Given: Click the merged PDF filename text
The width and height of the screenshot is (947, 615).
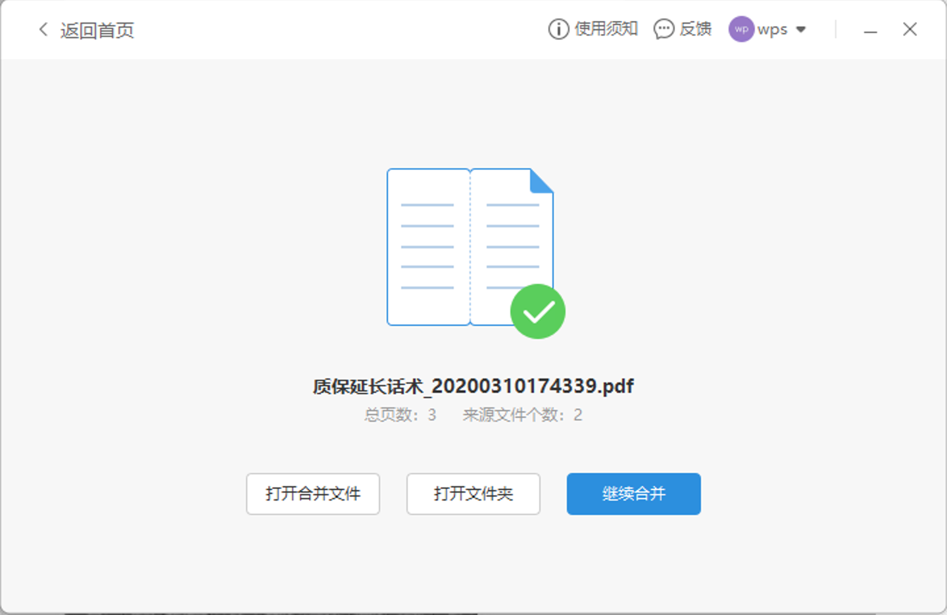Looking at the screenshot, I should pos(472,386).
